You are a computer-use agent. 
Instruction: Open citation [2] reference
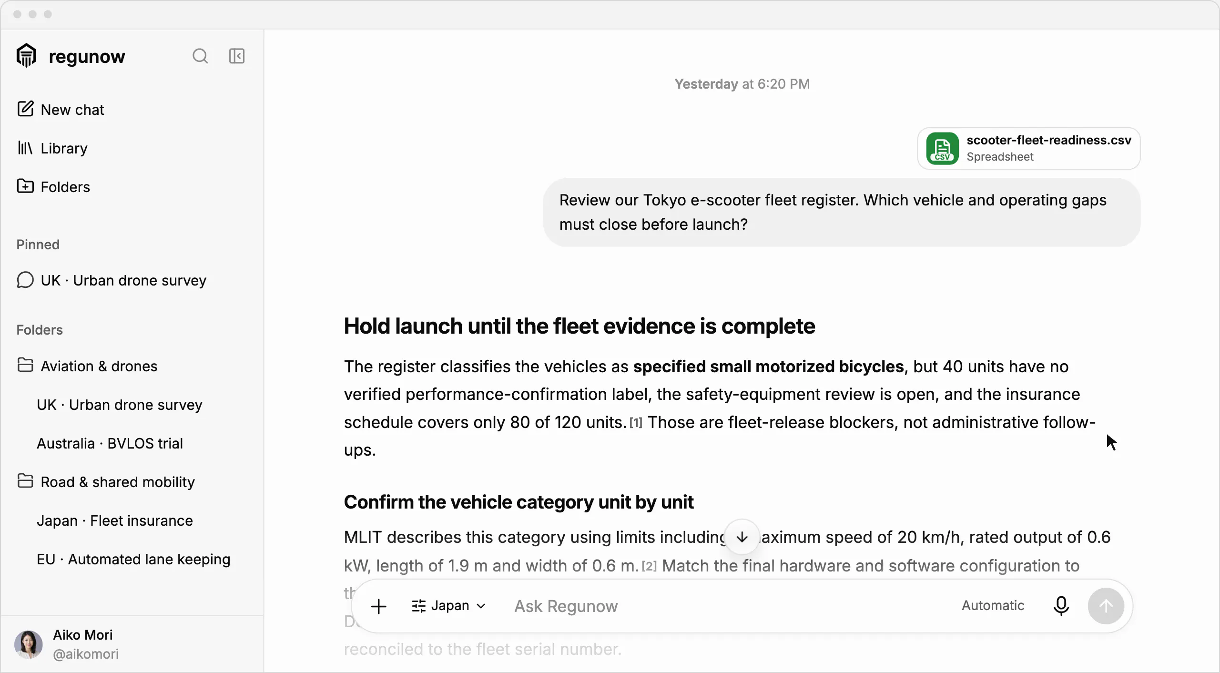[649, 566]
